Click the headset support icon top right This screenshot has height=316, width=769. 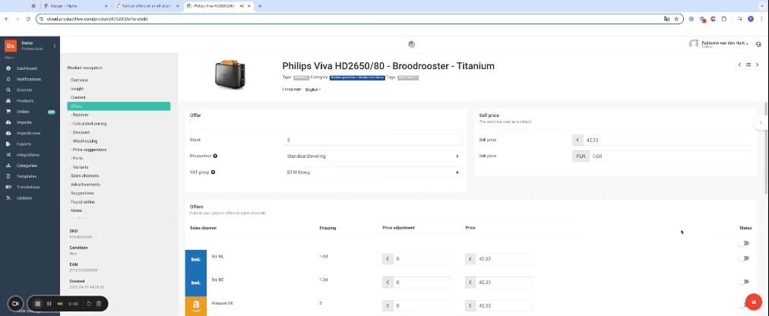758,44
